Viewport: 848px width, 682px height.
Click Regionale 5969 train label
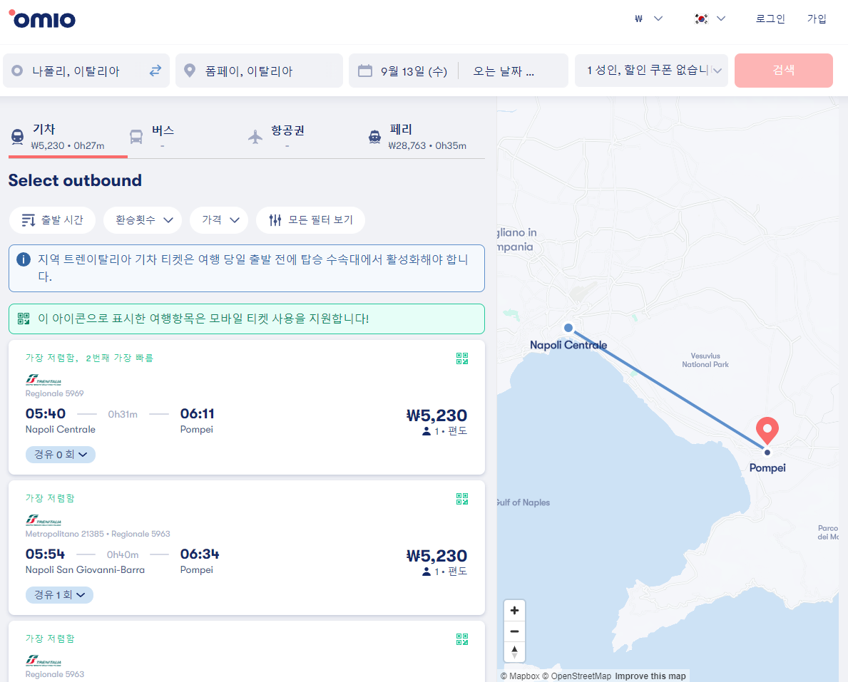point(55,393)
